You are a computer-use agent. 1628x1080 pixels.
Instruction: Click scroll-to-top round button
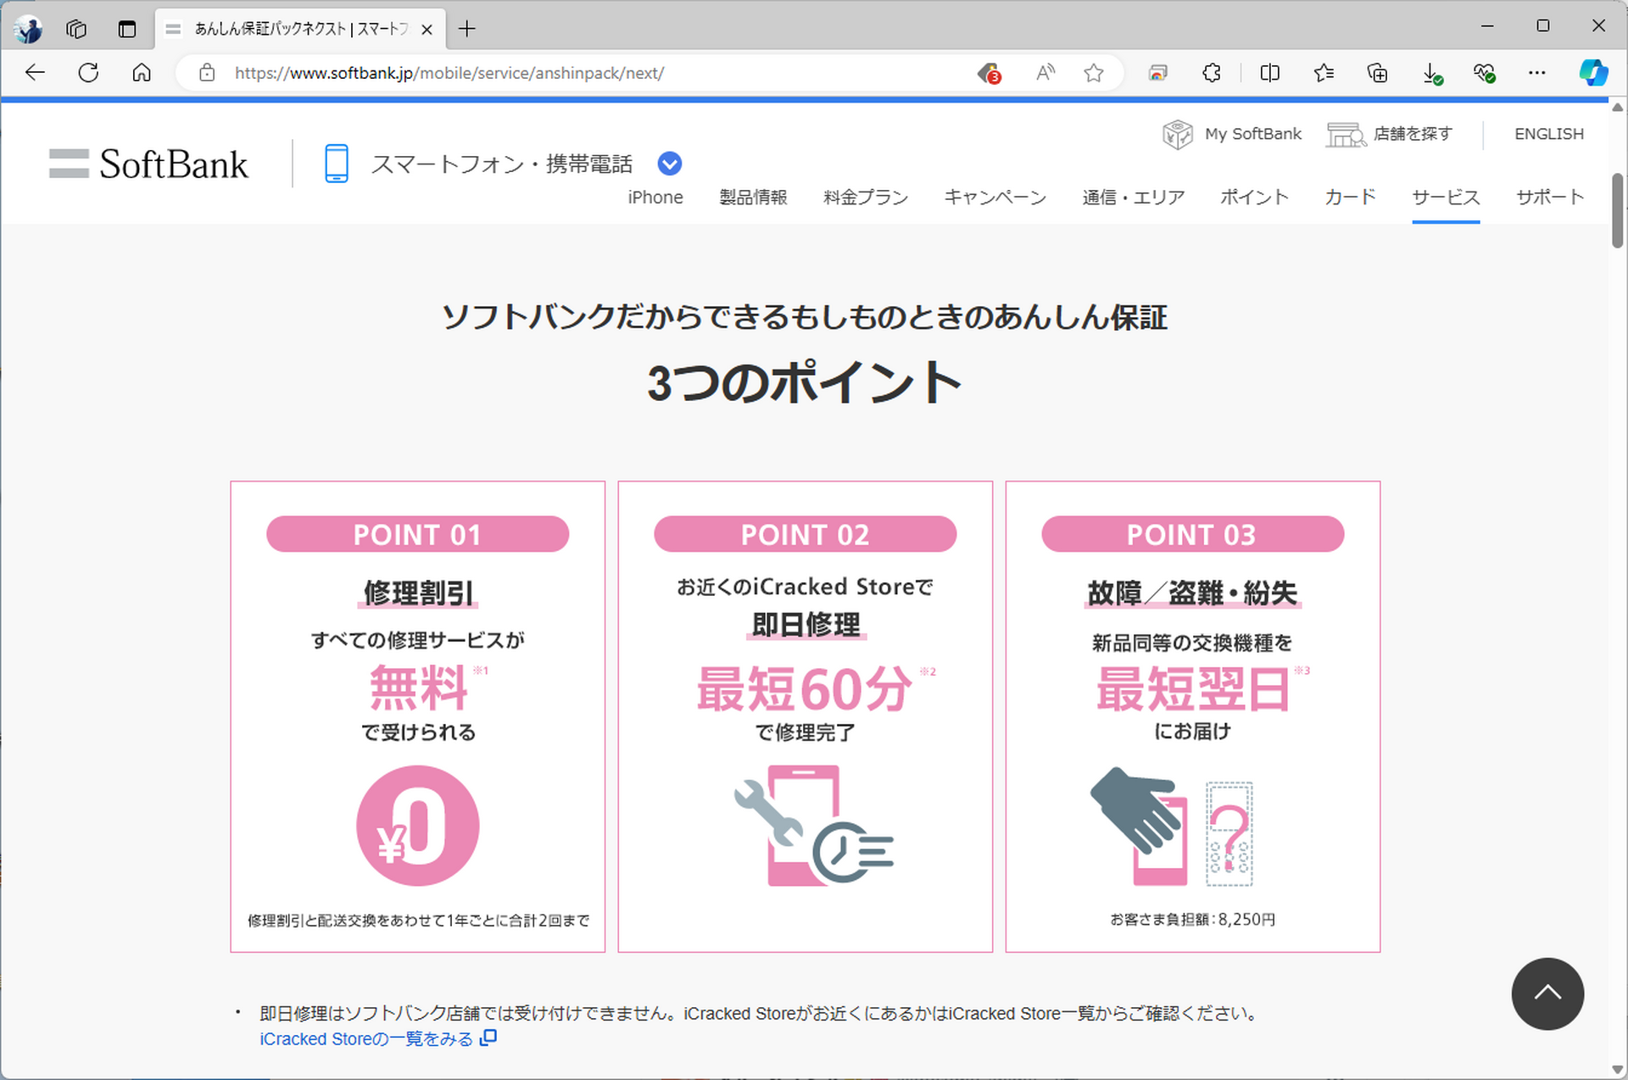[x=1547, y=994]
